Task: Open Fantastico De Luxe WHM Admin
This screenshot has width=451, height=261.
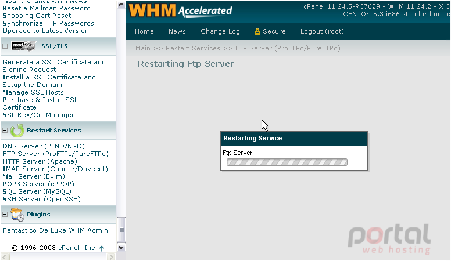Action: tap(55, 230)
